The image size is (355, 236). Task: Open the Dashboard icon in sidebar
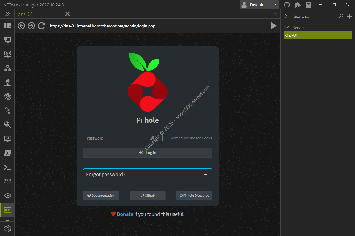click(x=7, y=26)
